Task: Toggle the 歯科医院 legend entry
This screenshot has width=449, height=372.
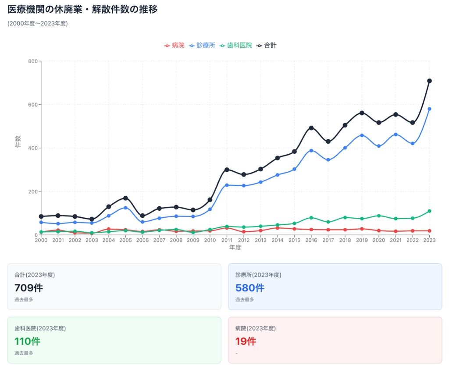Action: tap(236, 45)
